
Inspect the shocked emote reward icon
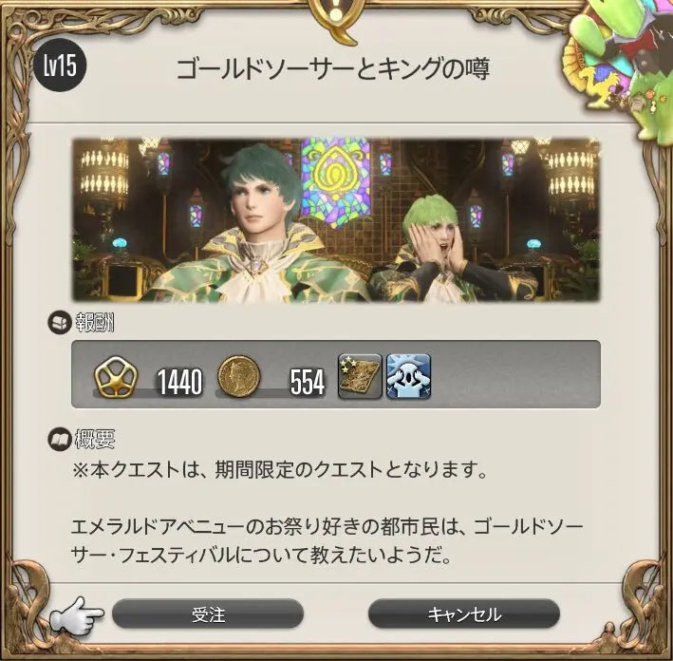(x=408, y=376)
